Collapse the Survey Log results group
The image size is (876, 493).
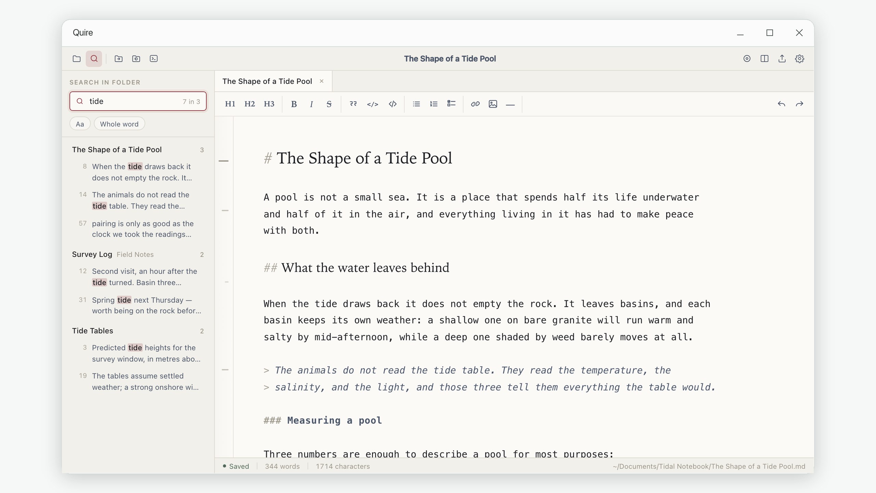pyautogui.click(x=138, y=254)
